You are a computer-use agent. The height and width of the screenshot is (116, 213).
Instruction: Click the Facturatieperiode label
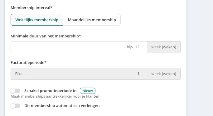point(28,63)
